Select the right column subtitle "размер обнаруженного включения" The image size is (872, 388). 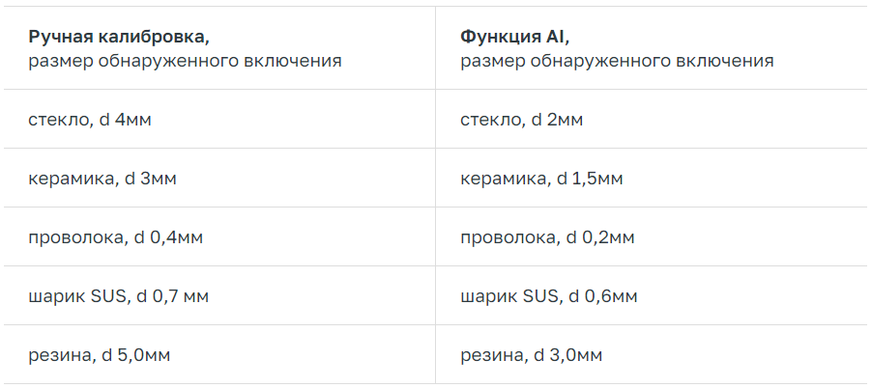click(617, 61)
